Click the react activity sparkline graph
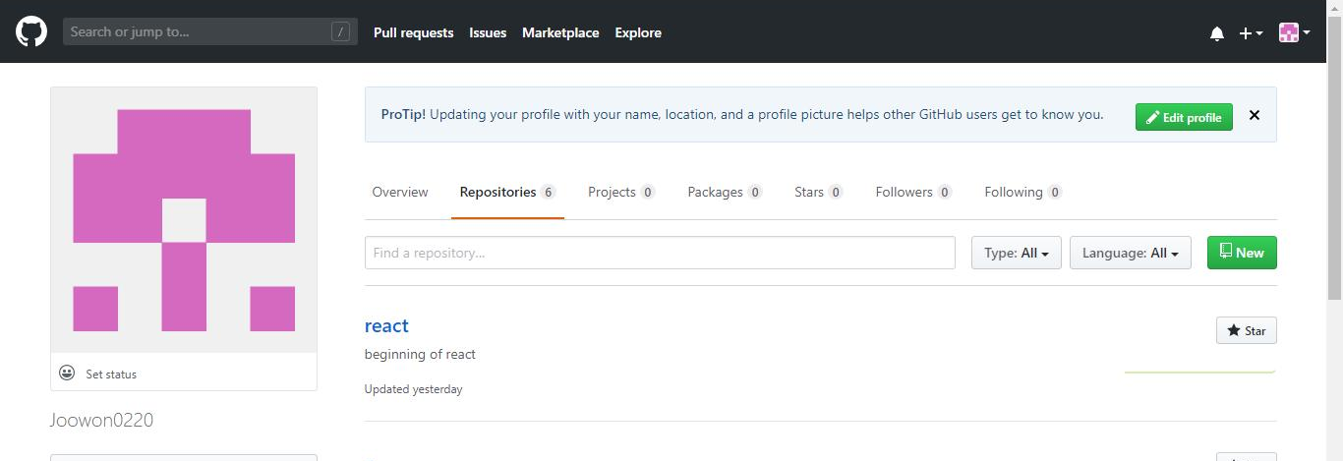 point(1200,373)
